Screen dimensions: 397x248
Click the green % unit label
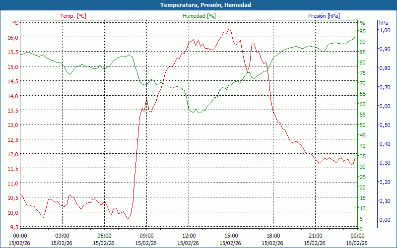362,23
